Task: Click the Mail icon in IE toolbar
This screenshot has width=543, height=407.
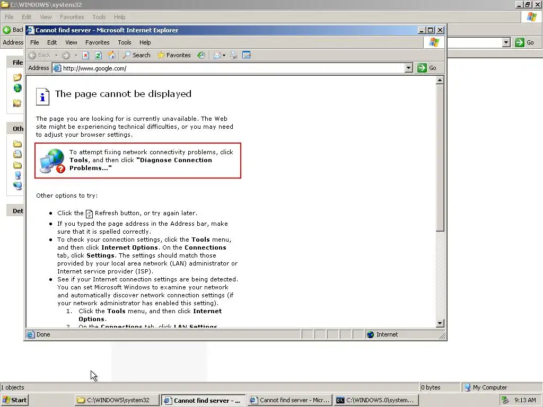Action: pos(217,55)
